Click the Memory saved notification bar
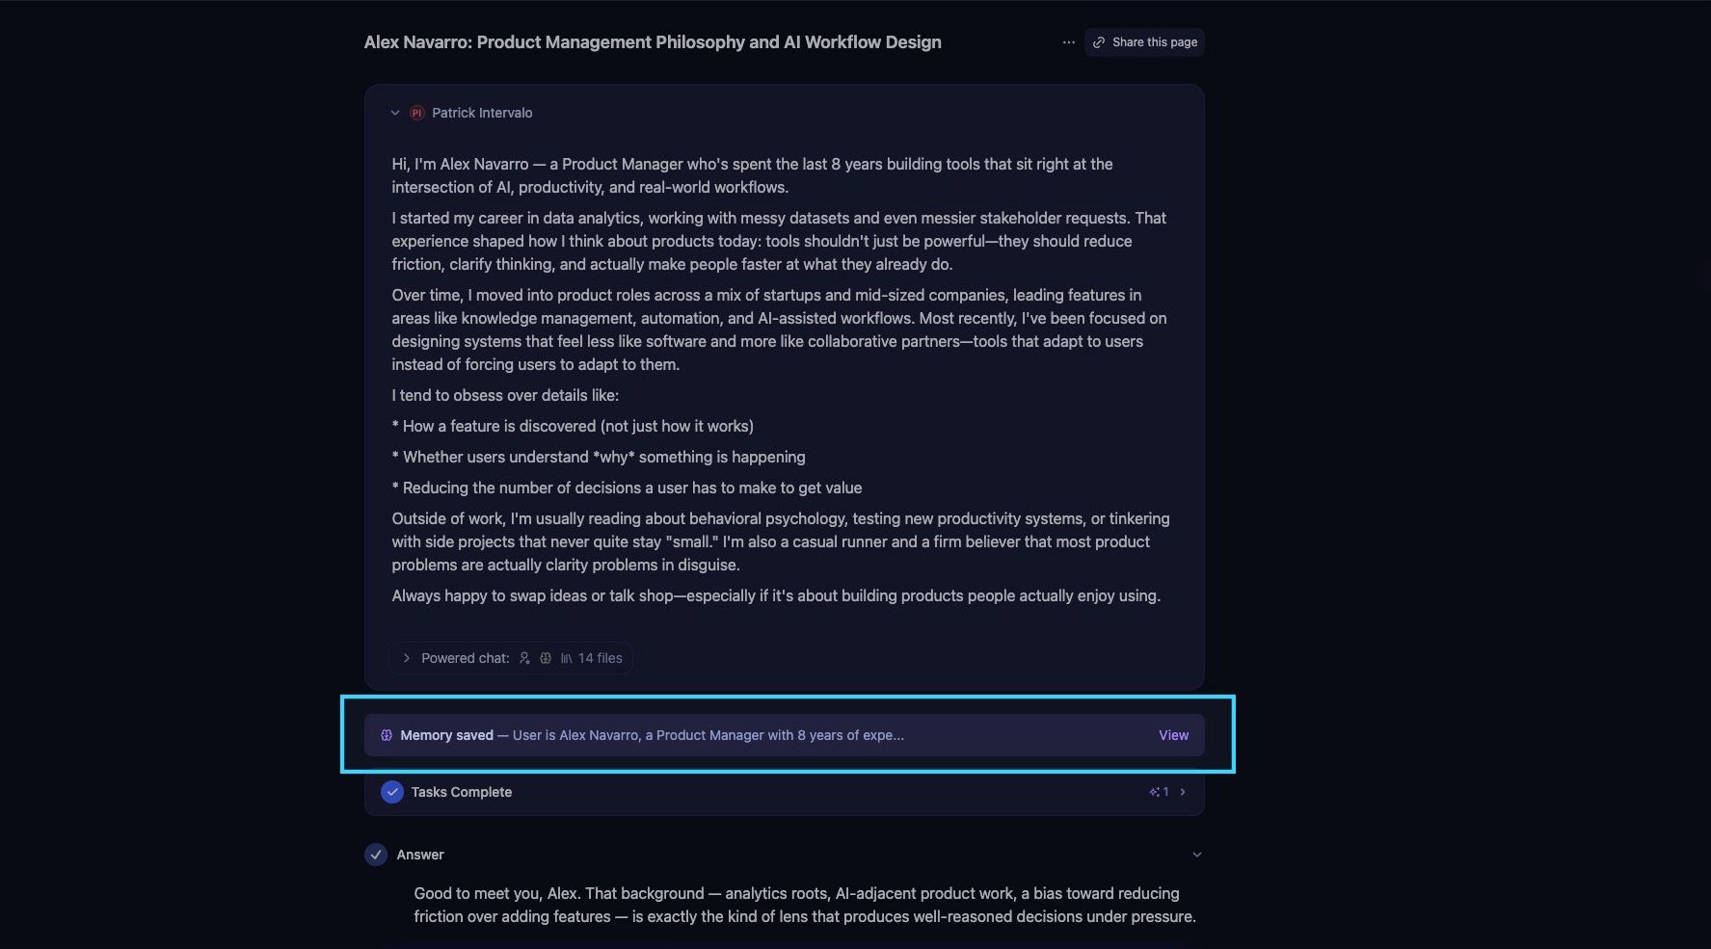This screenshot has width=1711, height=949. coord(785,735)
